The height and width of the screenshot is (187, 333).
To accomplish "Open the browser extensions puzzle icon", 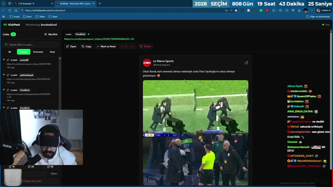I will coord(274,10).
